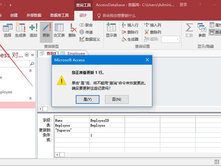Collapse the second navigation group chevron
The image size is (221, 166).
pos(30,98)
